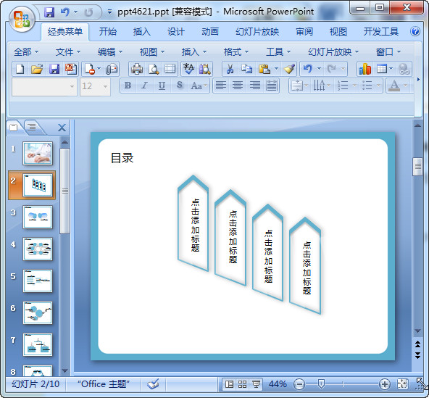The image size is (429, 398).
Task: Switch to 审阅 ribbon tab
Action: pos(304,32)
